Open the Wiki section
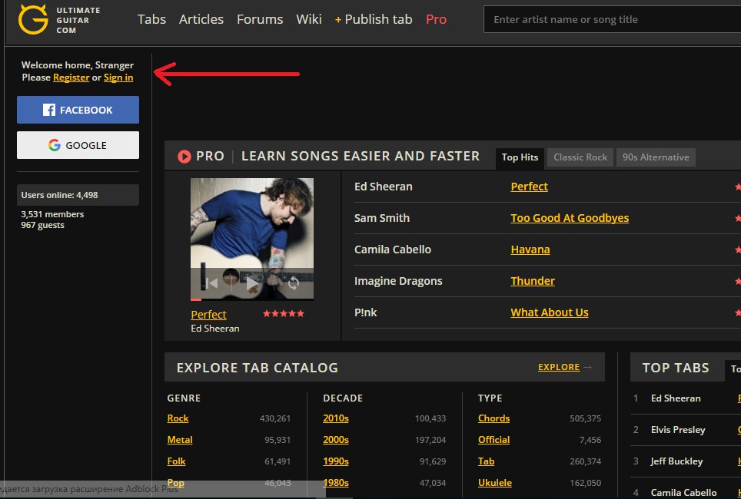Viewport: 741px width, 499px height. pyautogui.click(x=309, y=19)
